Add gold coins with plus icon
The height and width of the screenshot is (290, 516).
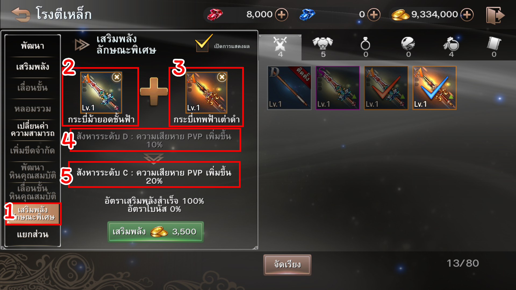467,15
